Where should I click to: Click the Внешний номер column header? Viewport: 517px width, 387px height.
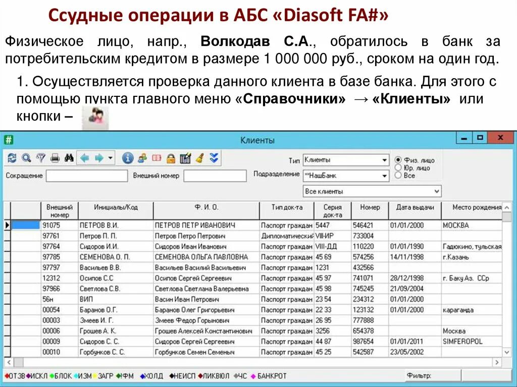(x=60, y=211)
